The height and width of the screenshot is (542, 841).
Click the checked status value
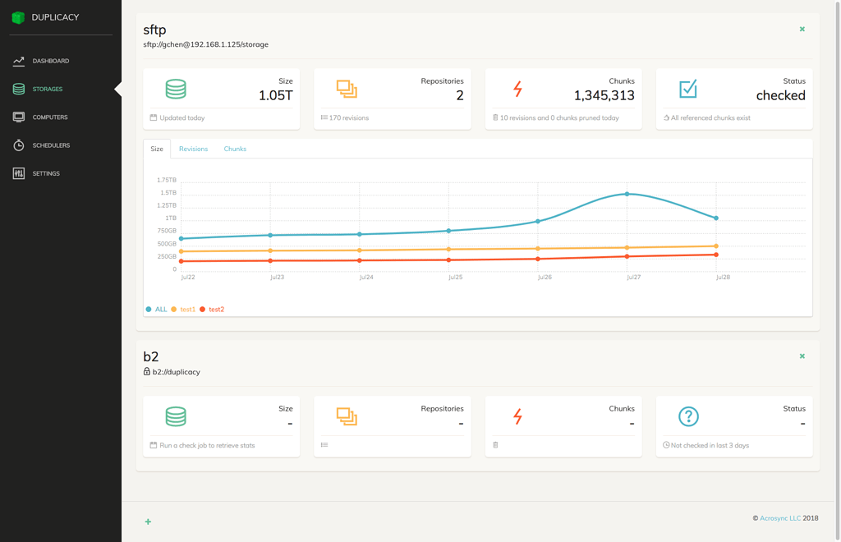(780, 95)
